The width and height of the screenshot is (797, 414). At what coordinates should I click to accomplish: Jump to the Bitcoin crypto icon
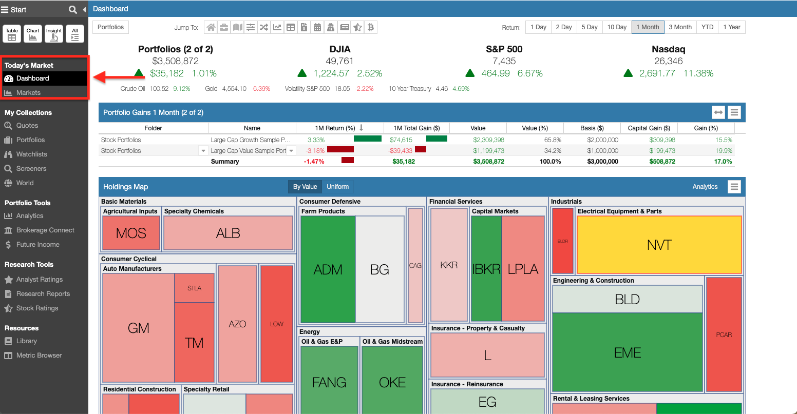(x=371, y=27)
